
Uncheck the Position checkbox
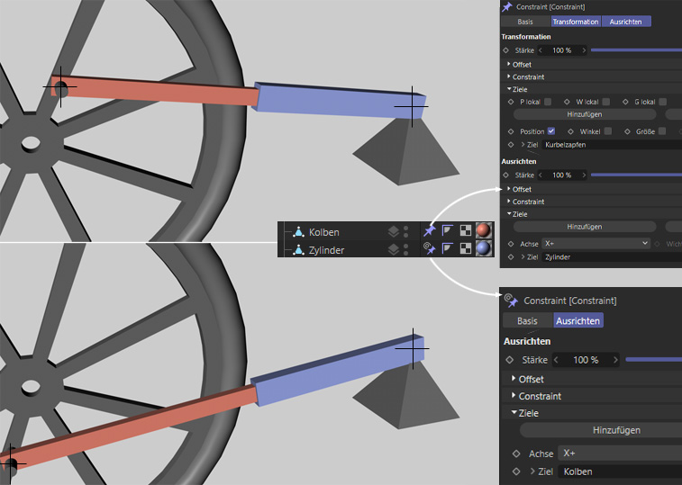pos(551,130)
